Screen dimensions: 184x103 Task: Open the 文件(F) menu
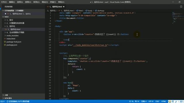[4, 2]
